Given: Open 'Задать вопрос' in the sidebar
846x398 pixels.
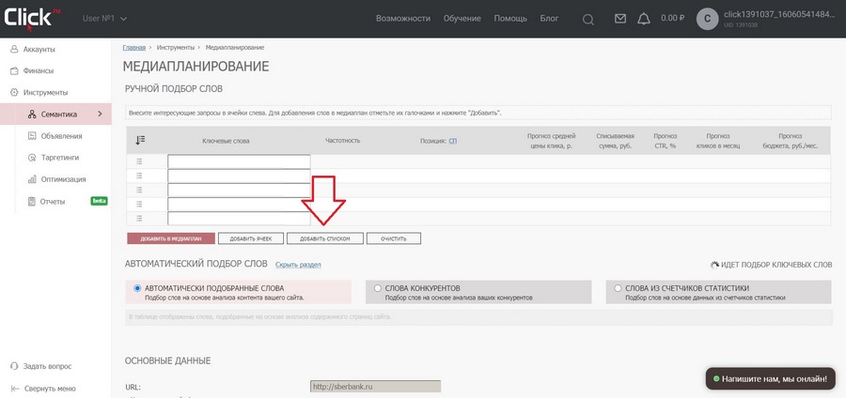Looking at the screenshot, I should (x=47, y=366).
